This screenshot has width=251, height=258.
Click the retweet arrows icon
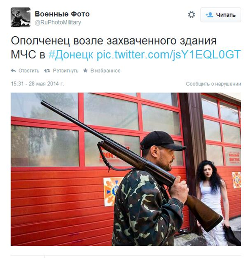(x=47, y=71)
